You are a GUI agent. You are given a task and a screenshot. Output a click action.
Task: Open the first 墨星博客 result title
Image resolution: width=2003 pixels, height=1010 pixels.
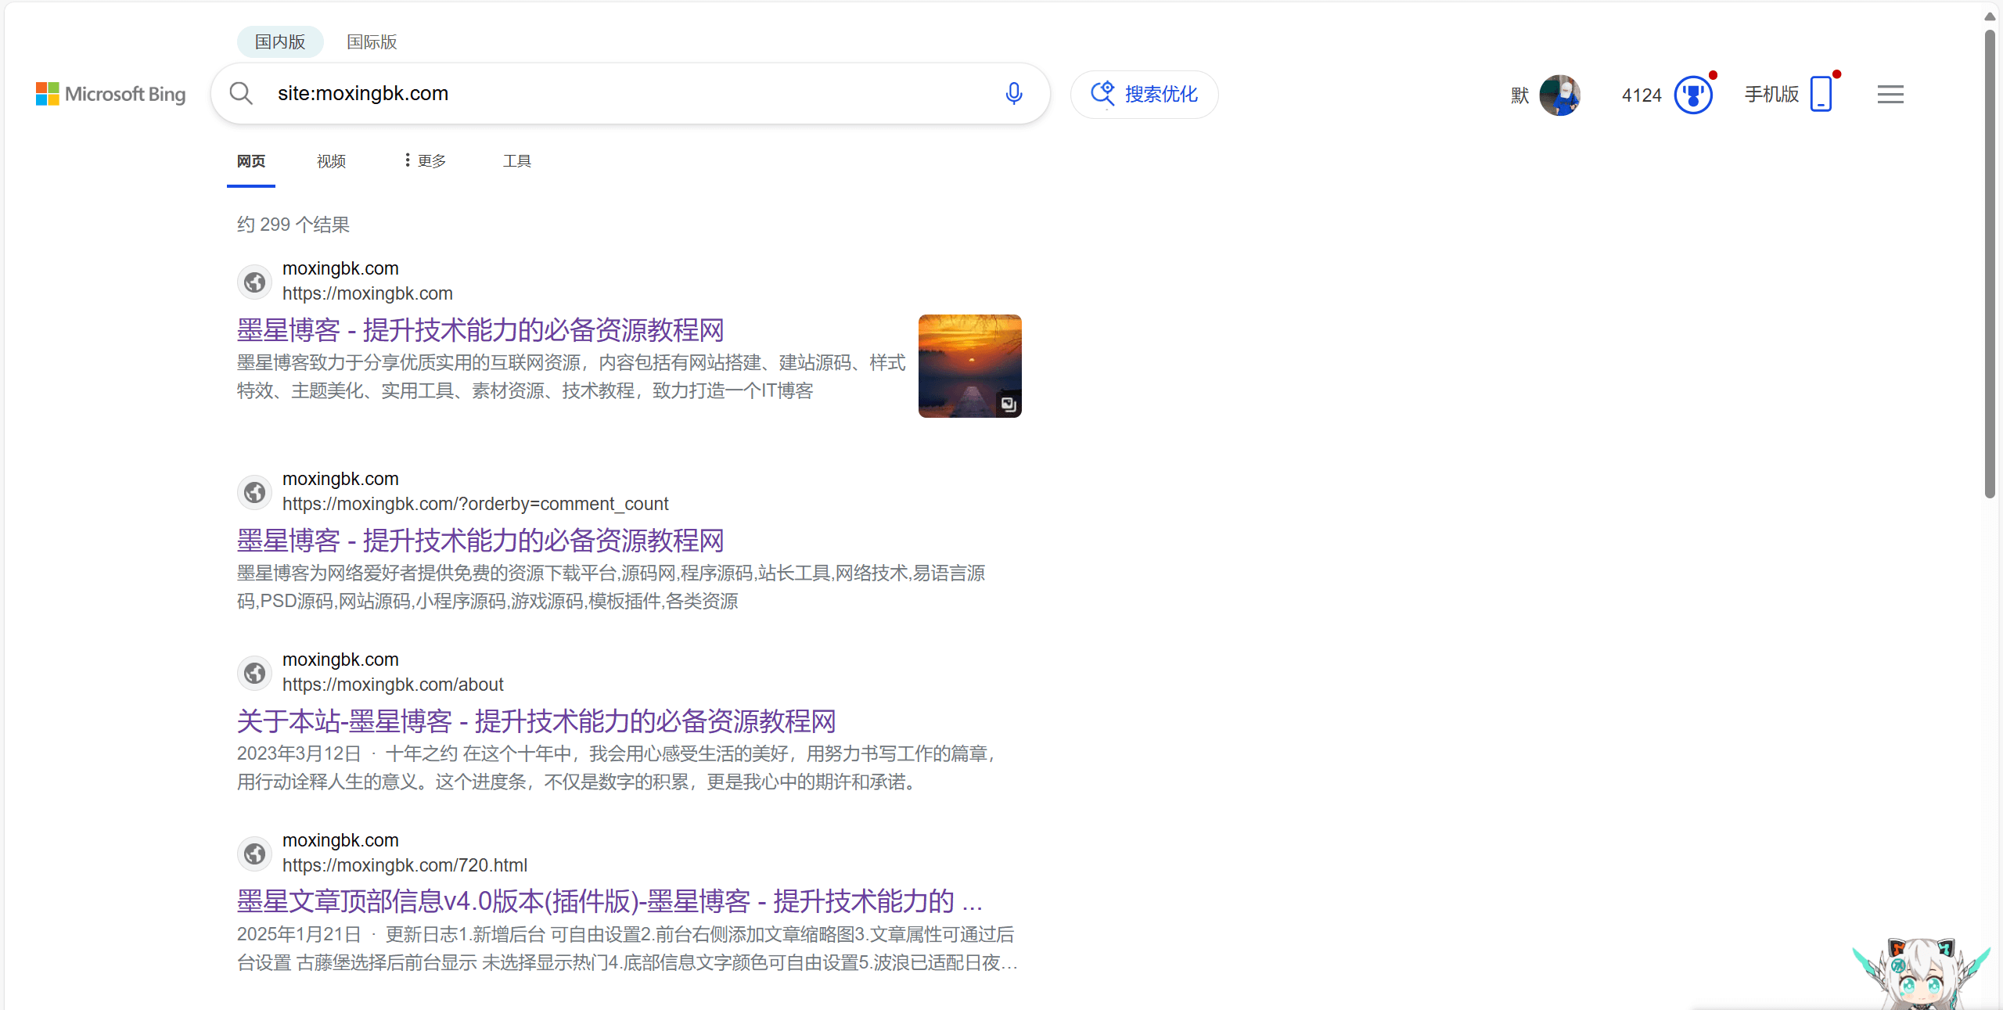(480, 330)
